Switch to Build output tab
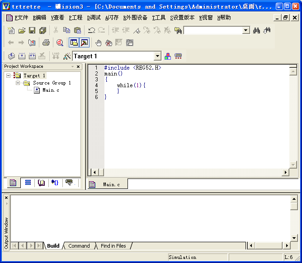302x263 pixels. [53, 246]
